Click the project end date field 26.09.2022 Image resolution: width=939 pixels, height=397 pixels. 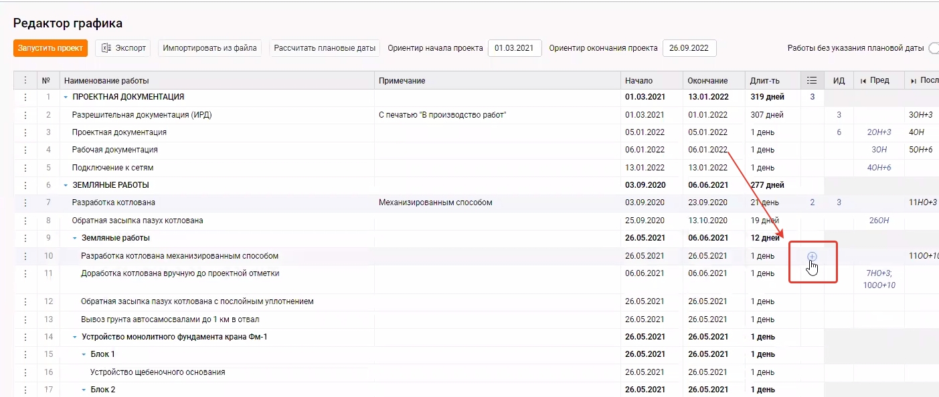point(689,48)
